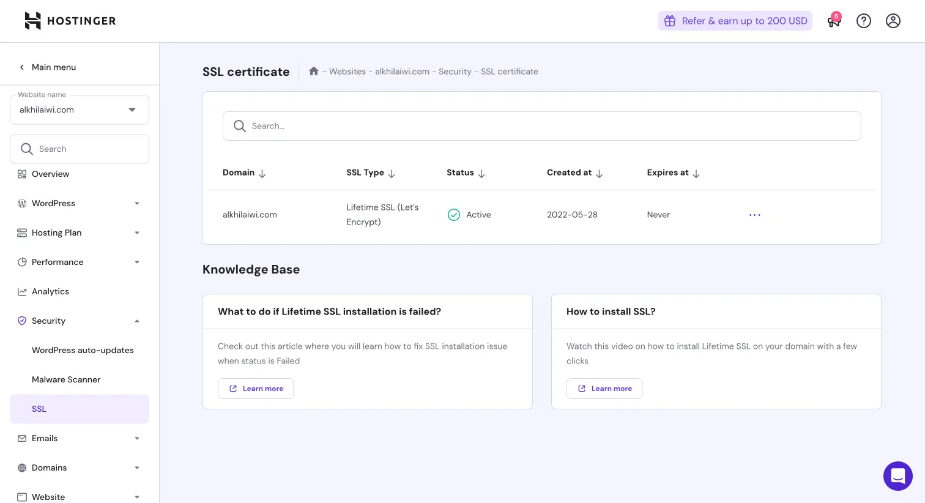Screen dimensions: 925x503
Task: Click the How to install SSL? heading
Action: click(x=611, y=311)
